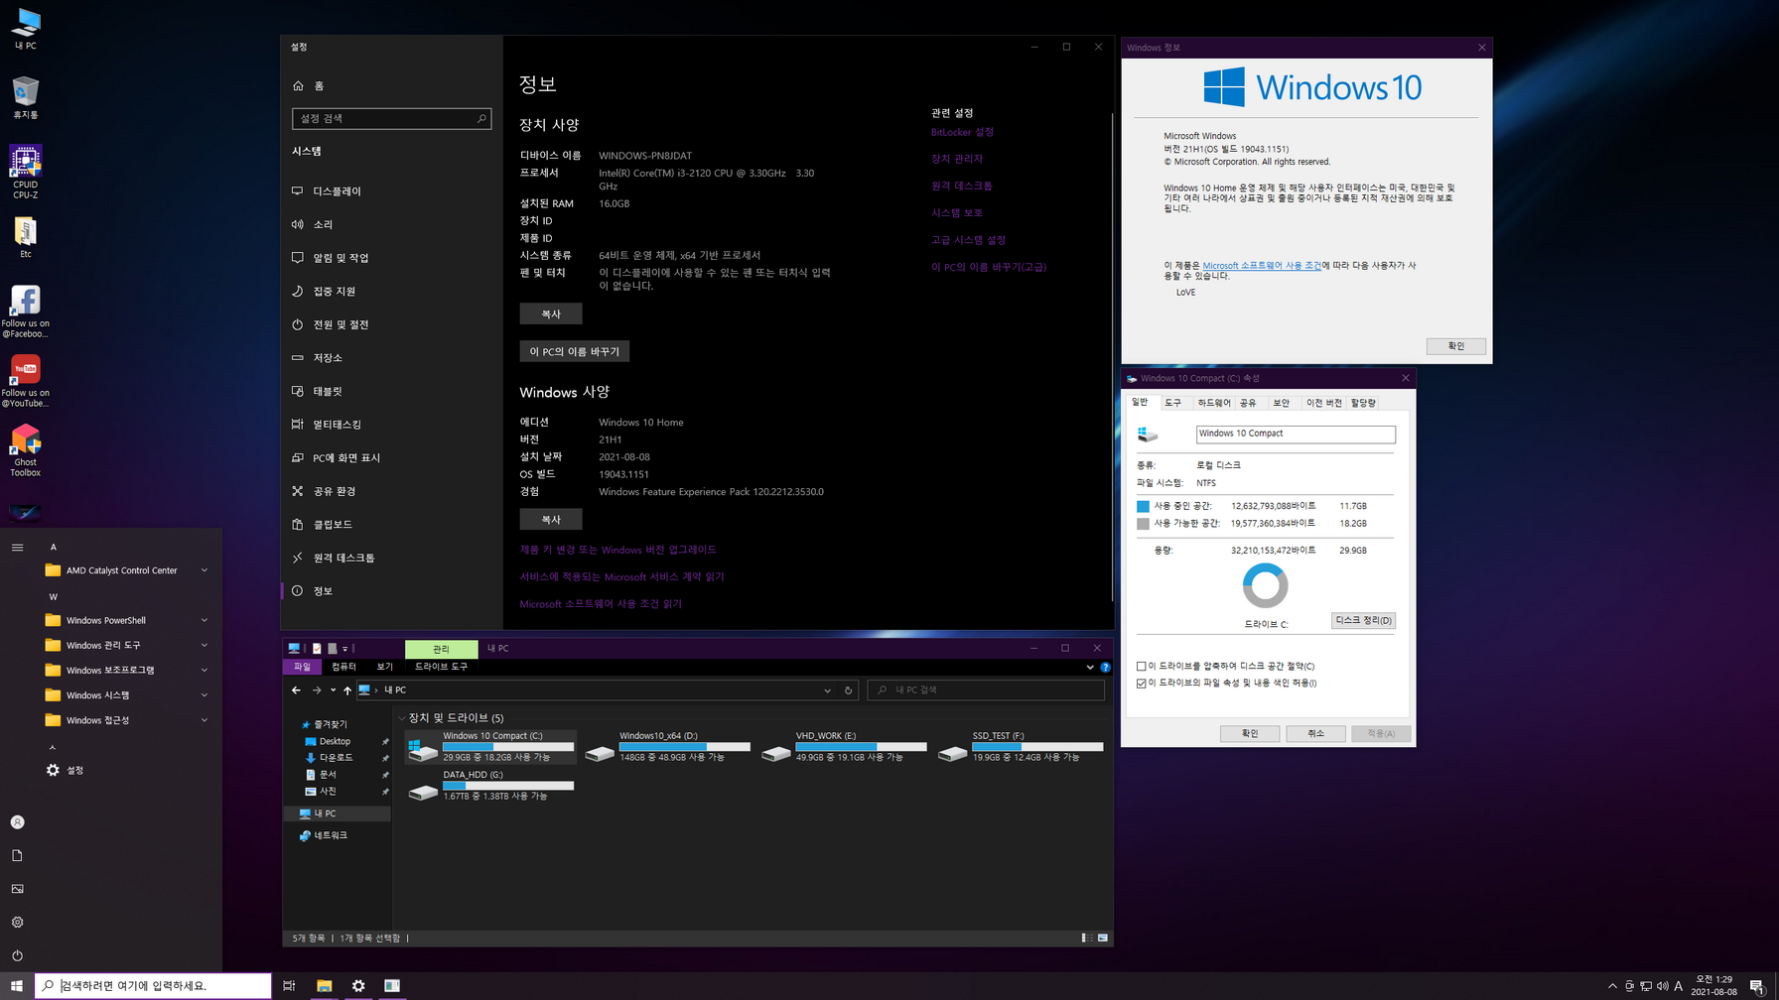Click the user account icon in Start menu
The width and height of the screenshot is (1779, 1000).
tap(17, 822)
